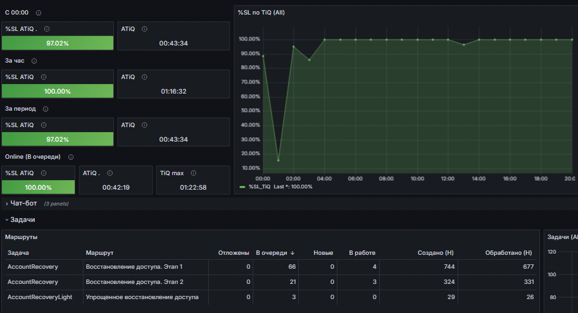
Task: Open %SL по TiQ (All) panel title
Action: [261, 13]
